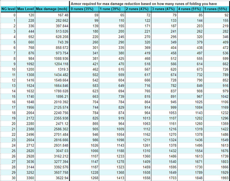Click max damage value 2816.666
Viewport: 230px width, 181px height.
click(x=52, y=140)
